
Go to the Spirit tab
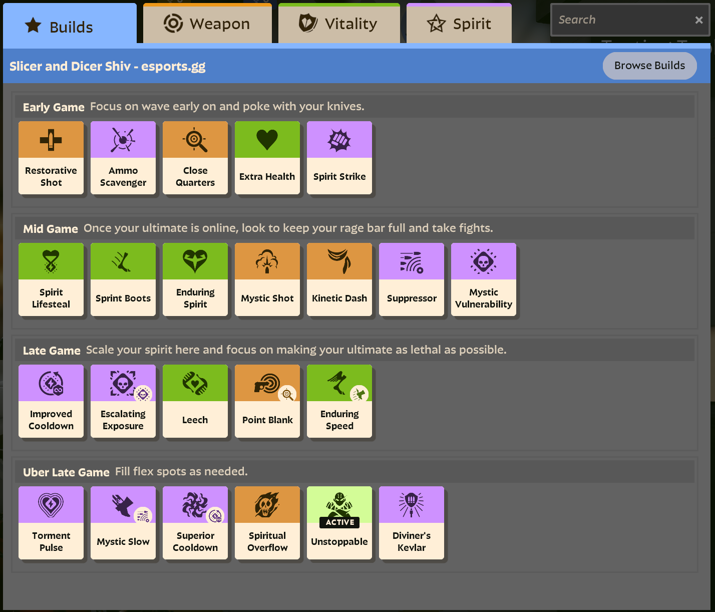(459, 24)
